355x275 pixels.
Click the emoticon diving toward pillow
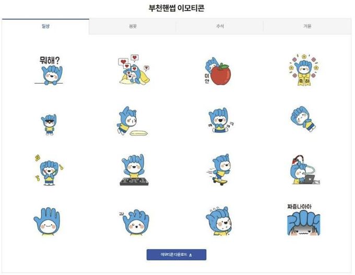click(x=133, y=121)
